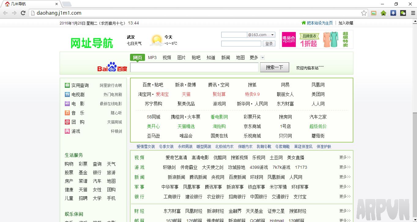The width and height of the screenshot is (417, 222).
Task: Click the blue download extension icon
Action: [393, 13]
